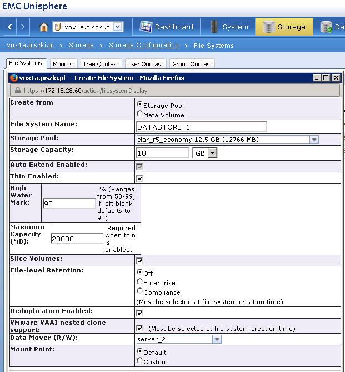Open the Data Mover server_2 dropdown

tap(217, 339)
